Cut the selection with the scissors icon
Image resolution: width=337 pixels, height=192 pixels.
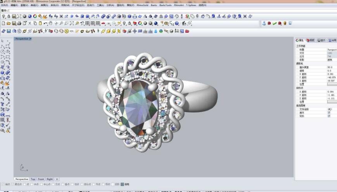click(29, 23)
